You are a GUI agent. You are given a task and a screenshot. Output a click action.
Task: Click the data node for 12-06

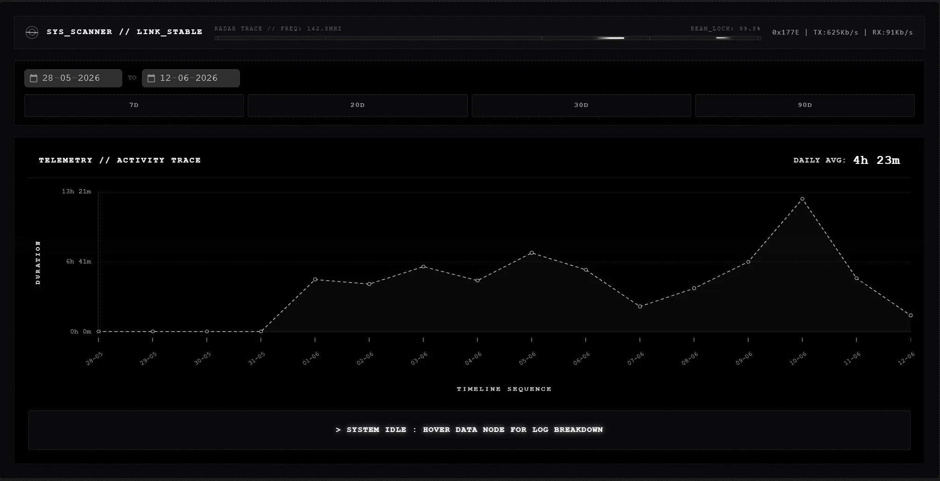(x=911, y=315)
